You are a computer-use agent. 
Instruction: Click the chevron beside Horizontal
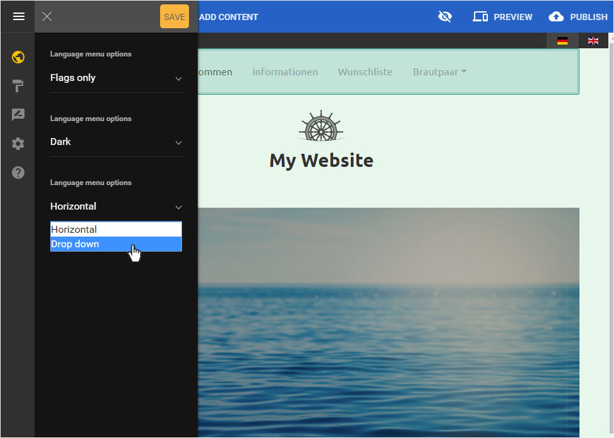tap(178, 207)
